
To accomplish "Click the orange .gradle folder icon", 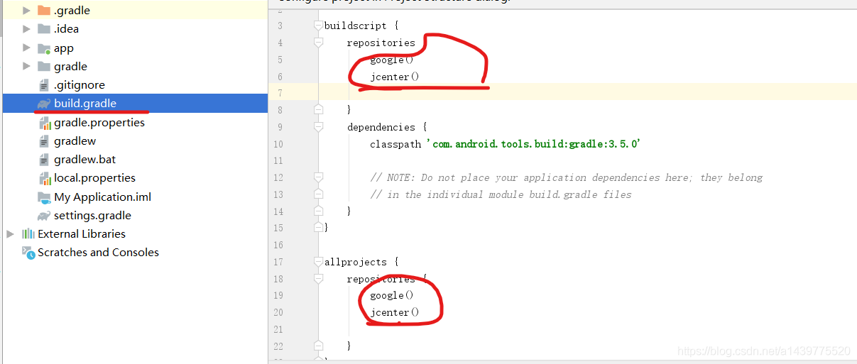I will [x=44, y=11].
